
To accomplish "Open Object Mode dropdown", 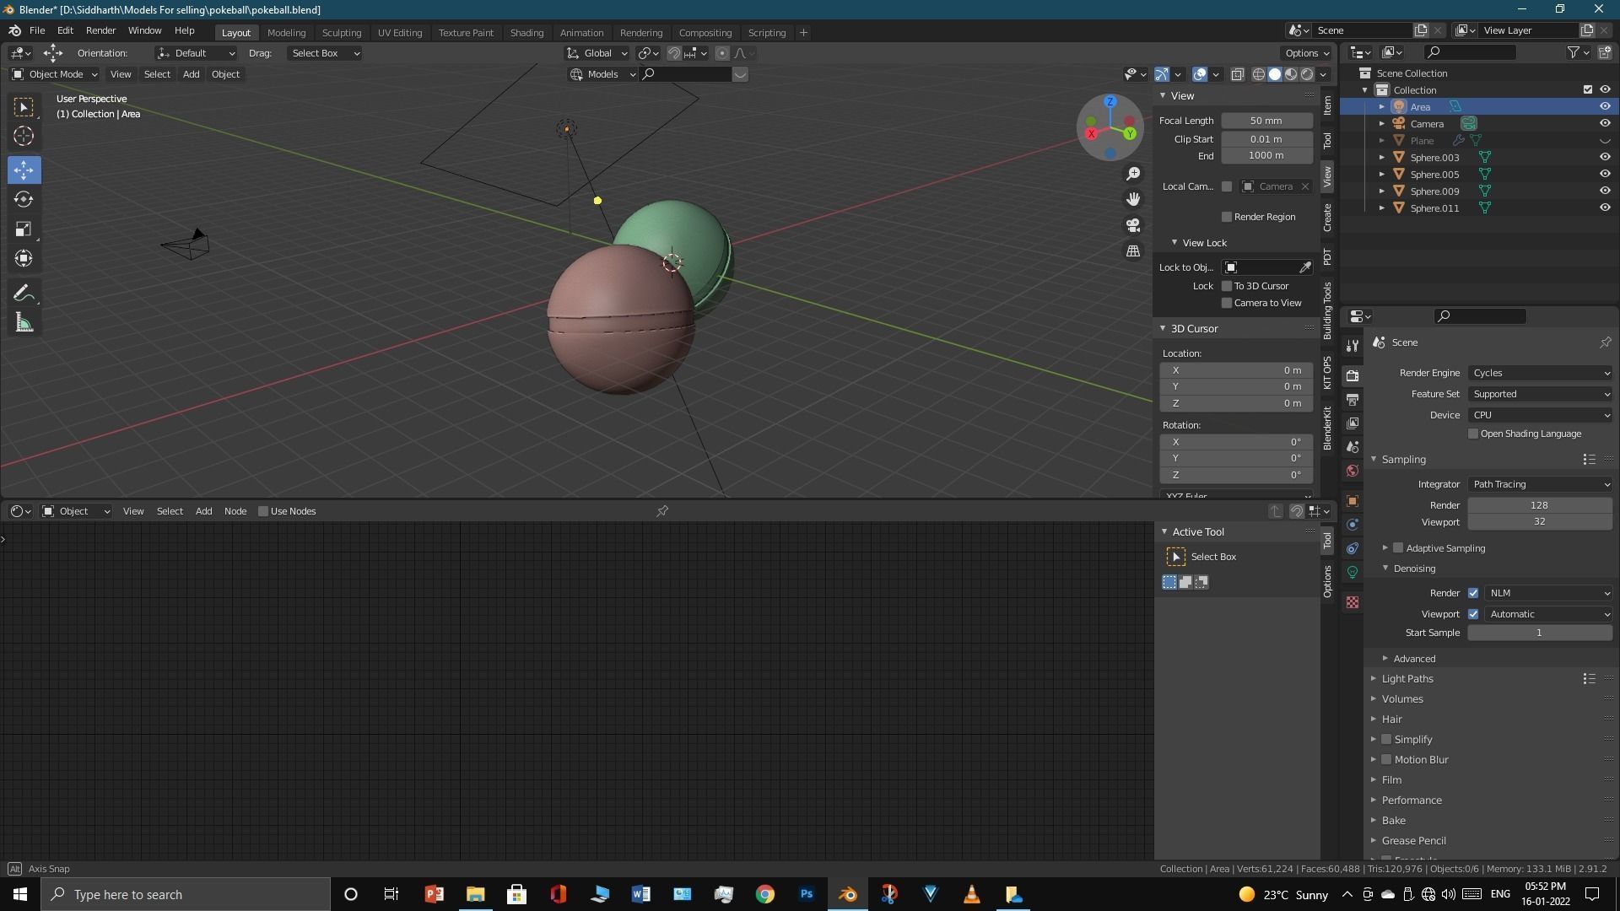I will pos(55,74).
